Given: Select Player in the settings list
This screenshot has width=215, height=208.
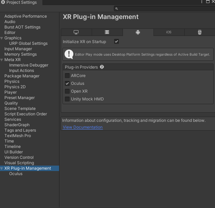Looking at the screenshot, I should (11, 92).
